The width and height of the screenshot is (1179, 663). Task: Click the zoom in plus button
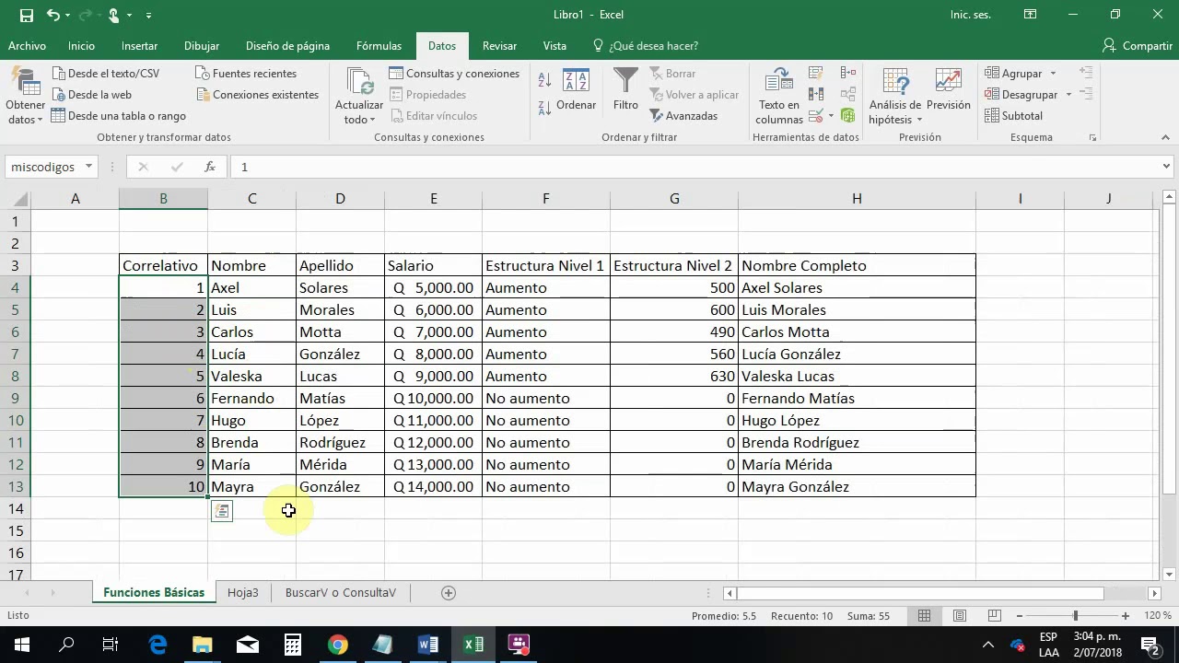1126,616
